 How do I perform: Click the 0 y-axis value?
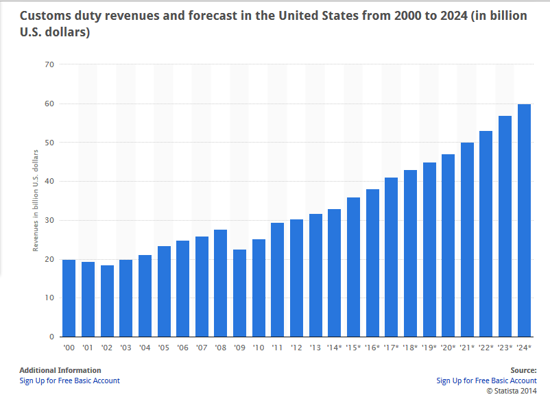click(52, 337)
